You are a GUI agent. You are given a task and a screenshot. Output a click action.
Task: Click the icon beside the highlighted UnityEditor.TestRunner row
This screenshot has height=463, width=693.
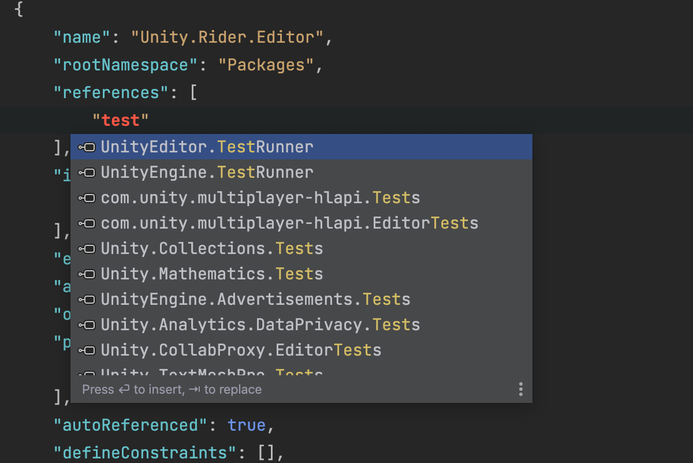click(x=87, y=147)
